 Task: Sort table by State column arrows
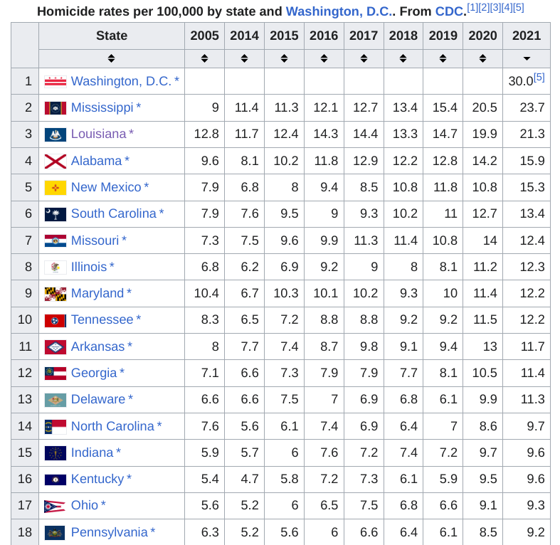pos(112,58)
